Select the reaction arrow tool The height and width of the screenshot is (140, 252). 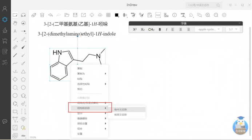(23, 31)
